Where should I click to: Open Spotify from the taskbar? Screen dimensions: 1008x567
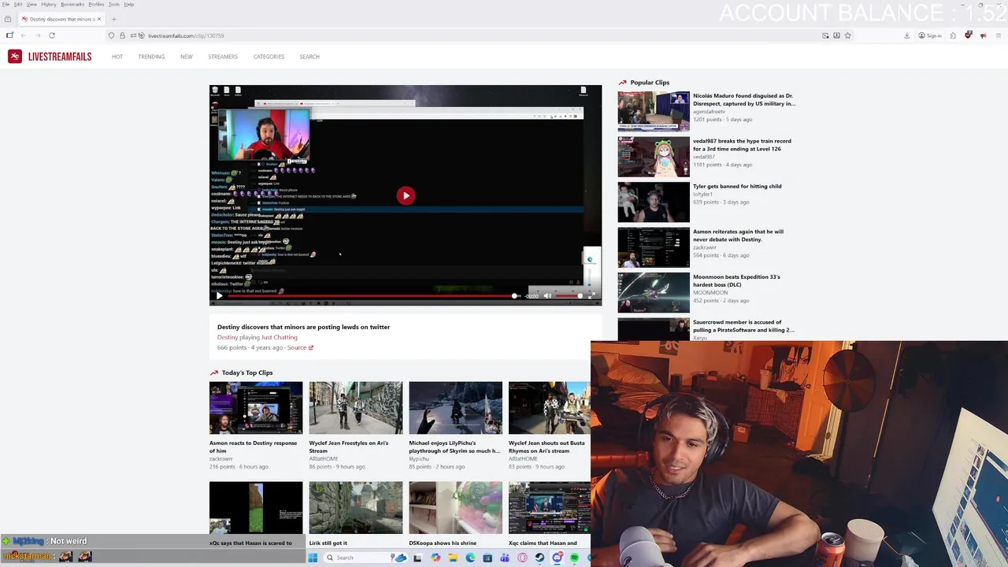pyautogui.click(x=574, y=558)
